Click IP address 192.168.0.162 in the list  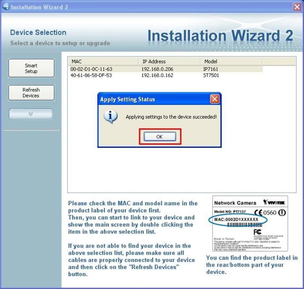coord(157,75)
